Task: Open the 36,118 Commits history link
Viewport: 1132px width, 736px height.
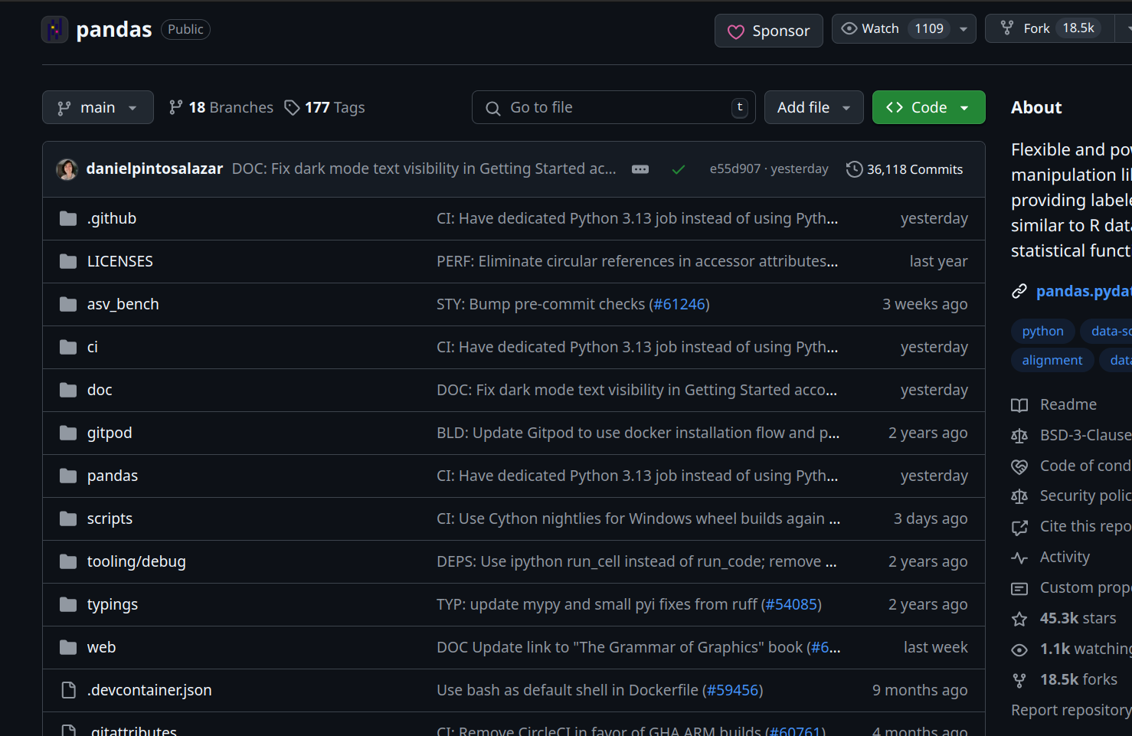Action: point(905,169)
